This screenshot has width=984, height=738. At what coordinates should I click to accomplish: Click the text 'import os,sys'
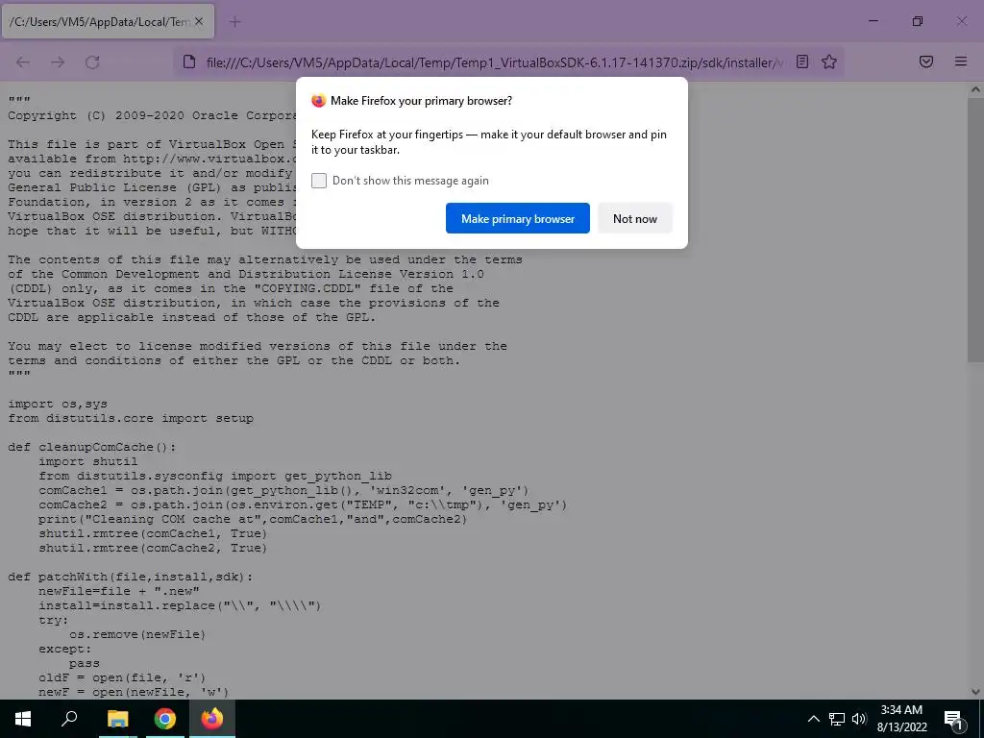57,404
